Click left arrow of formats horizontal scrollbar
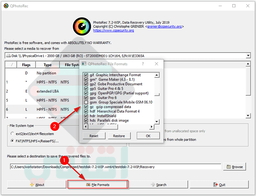The width and height of the screenshot is (256, 196). coord(85,127)
